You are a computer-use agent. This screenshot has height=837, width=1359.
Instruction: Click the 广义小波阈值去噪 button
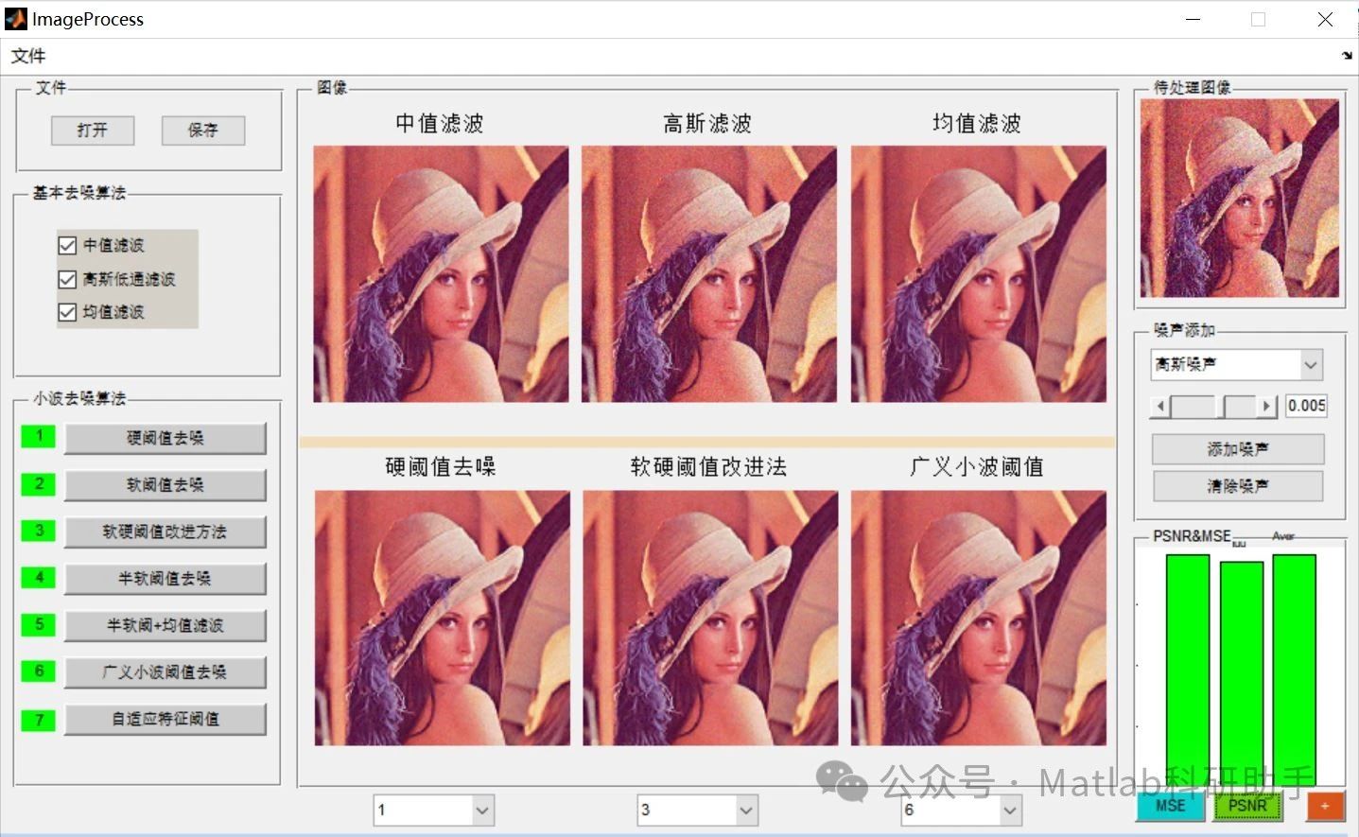166,671
